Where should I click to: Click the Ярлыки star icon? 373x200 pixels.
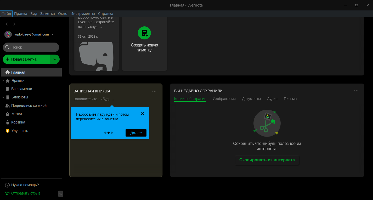click(8, 81)
